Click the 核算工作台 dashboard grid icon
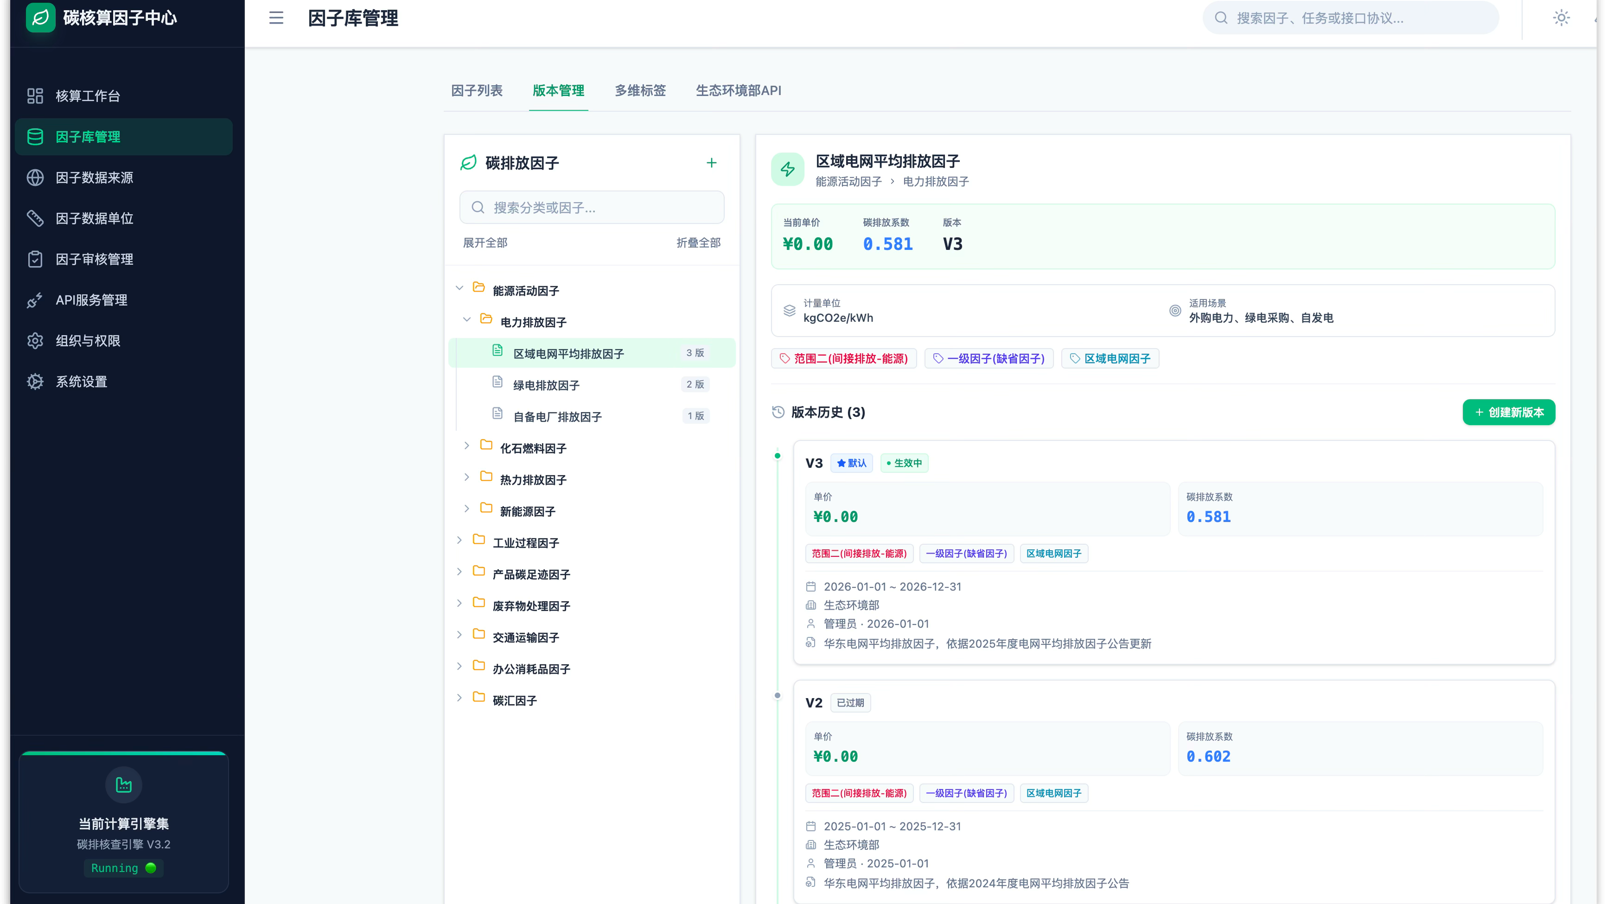Viewport: 1607px width, 904px height. [35, 95]
